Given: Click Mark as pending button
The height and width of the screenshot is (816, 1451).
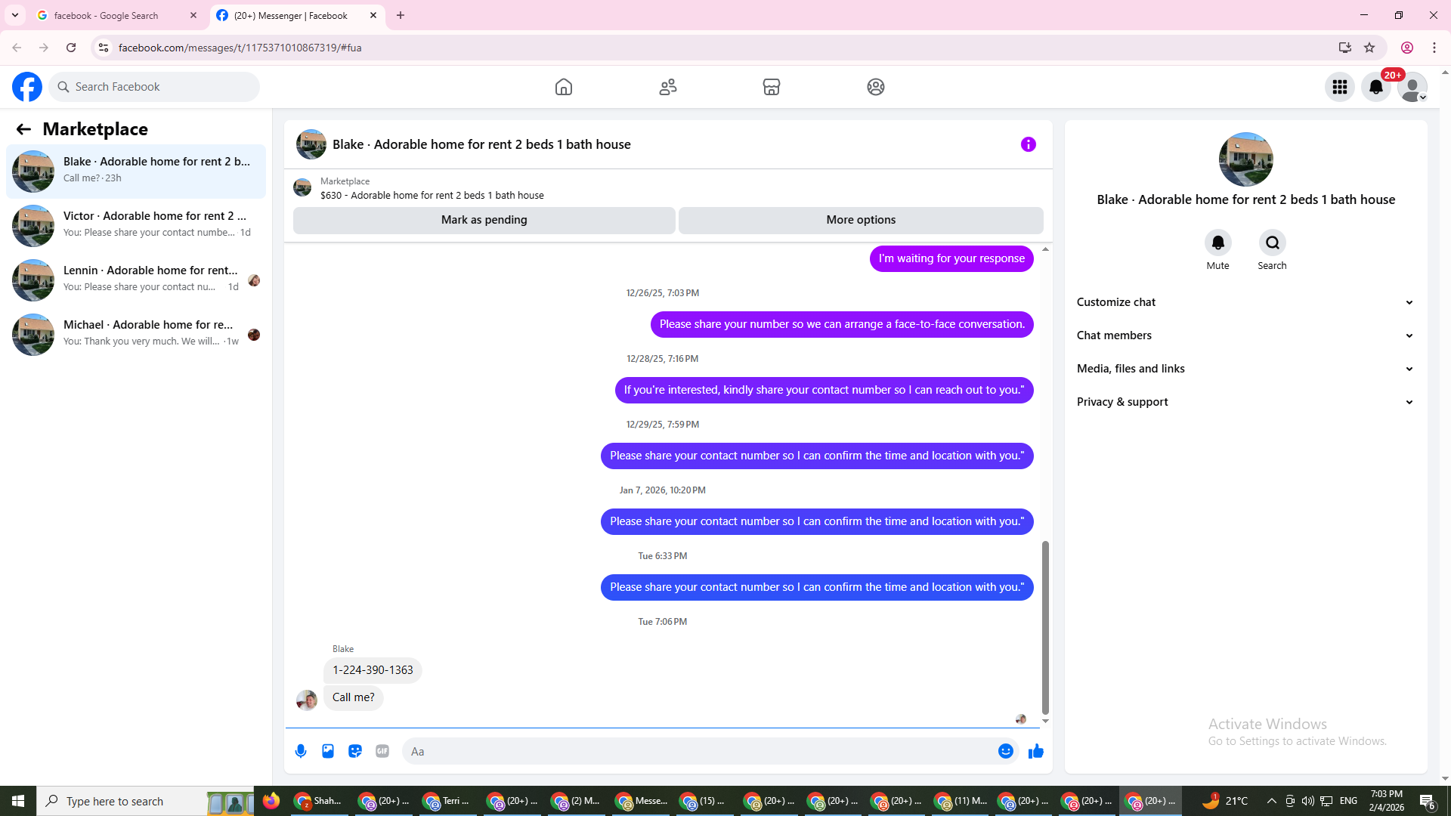Looking at the screenshot, I should pyautogui.click(x=484, y=220).
